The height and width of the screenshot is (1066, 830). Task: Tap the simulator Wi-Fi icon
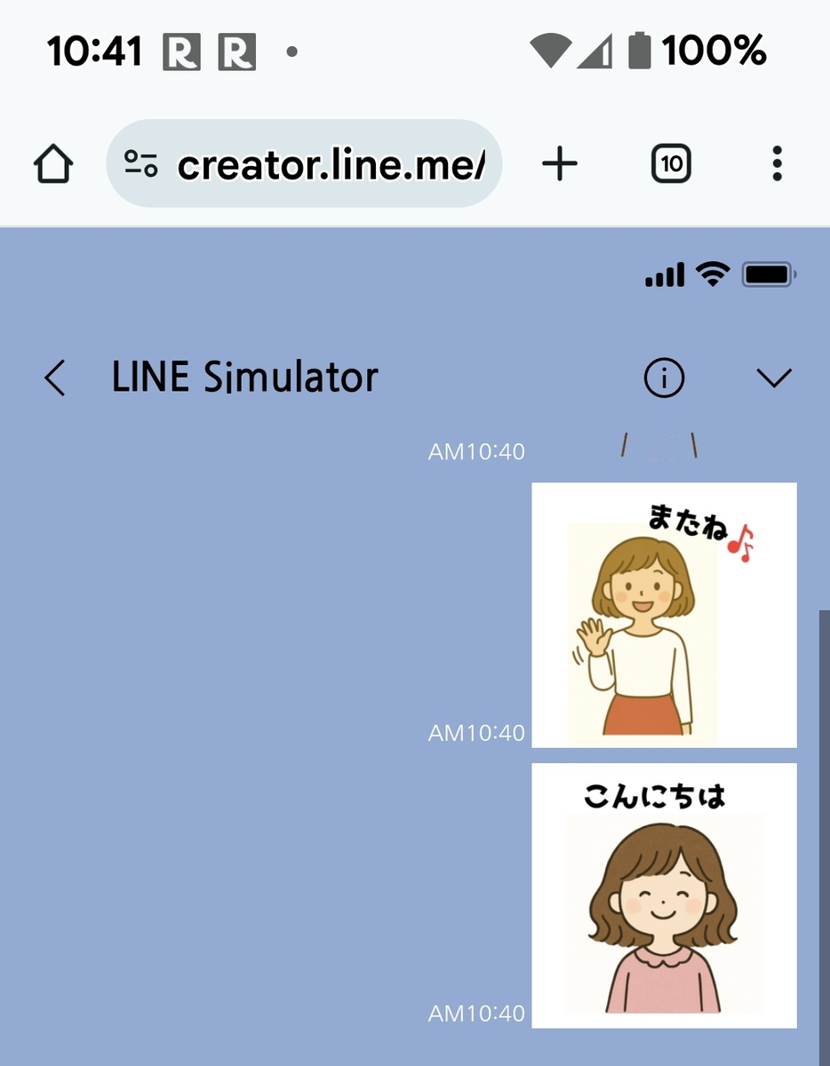[x=713, y=275]
